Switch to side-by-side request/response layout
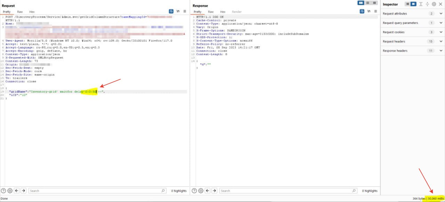 [361, 3]
